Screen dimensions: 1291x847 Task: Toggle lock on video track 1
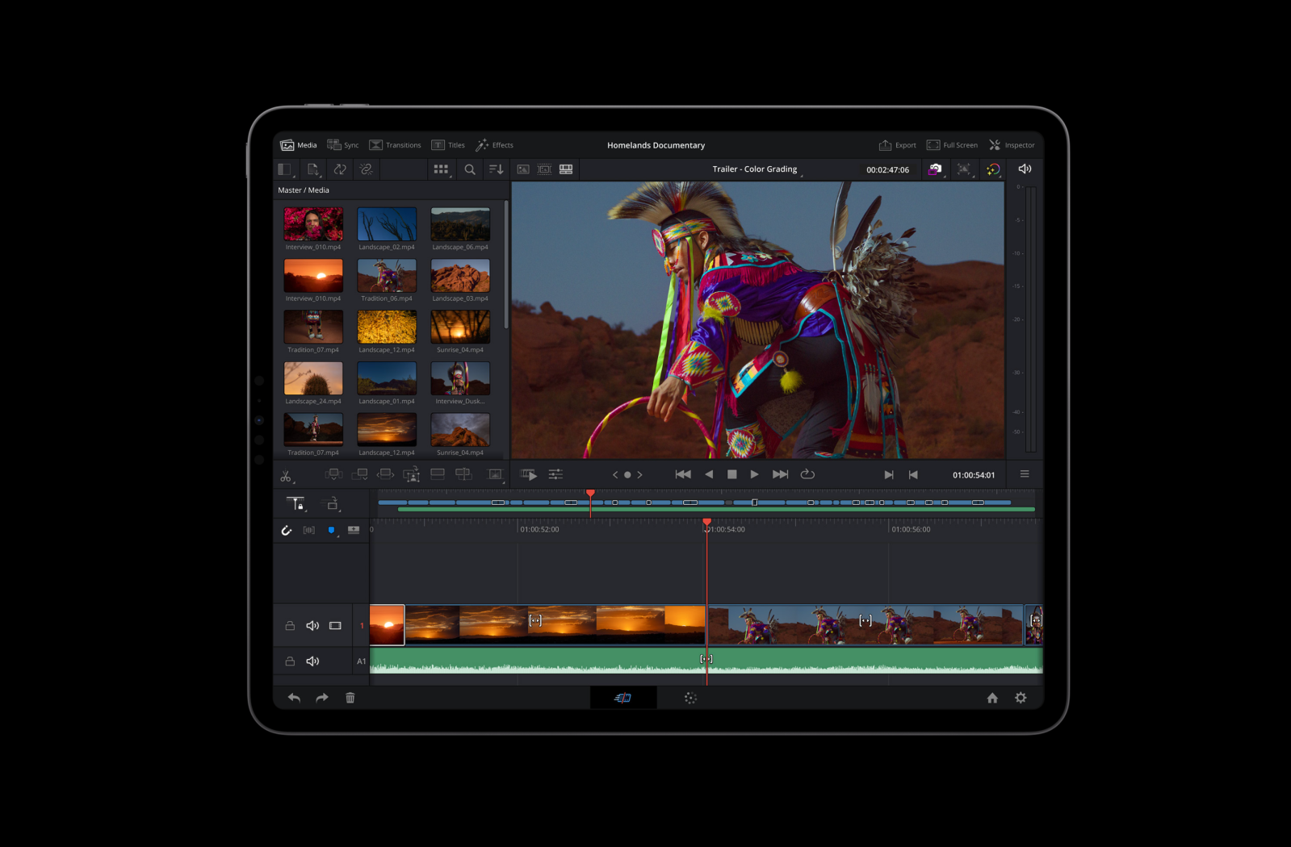click(290, 626)
